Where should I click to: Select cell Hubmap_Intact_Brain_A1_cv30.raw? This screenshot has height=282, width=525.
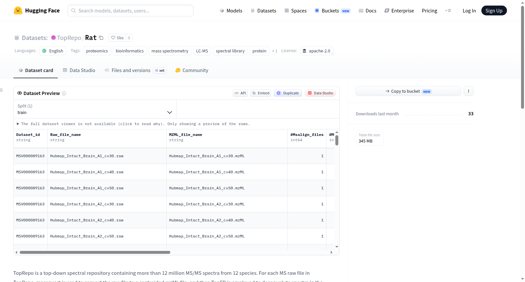107,156
